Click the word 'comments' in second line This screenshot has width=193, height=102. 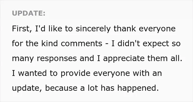(x=82, y=44)
